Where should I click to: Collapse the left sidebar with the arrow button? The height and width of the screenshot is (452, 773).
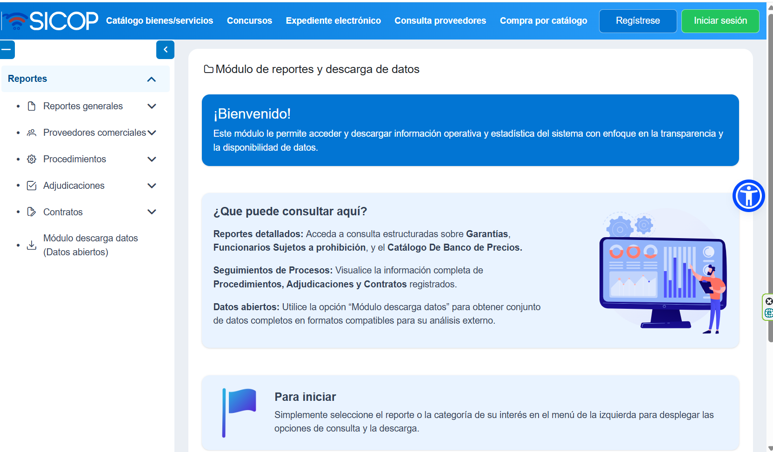coord(165,50)
